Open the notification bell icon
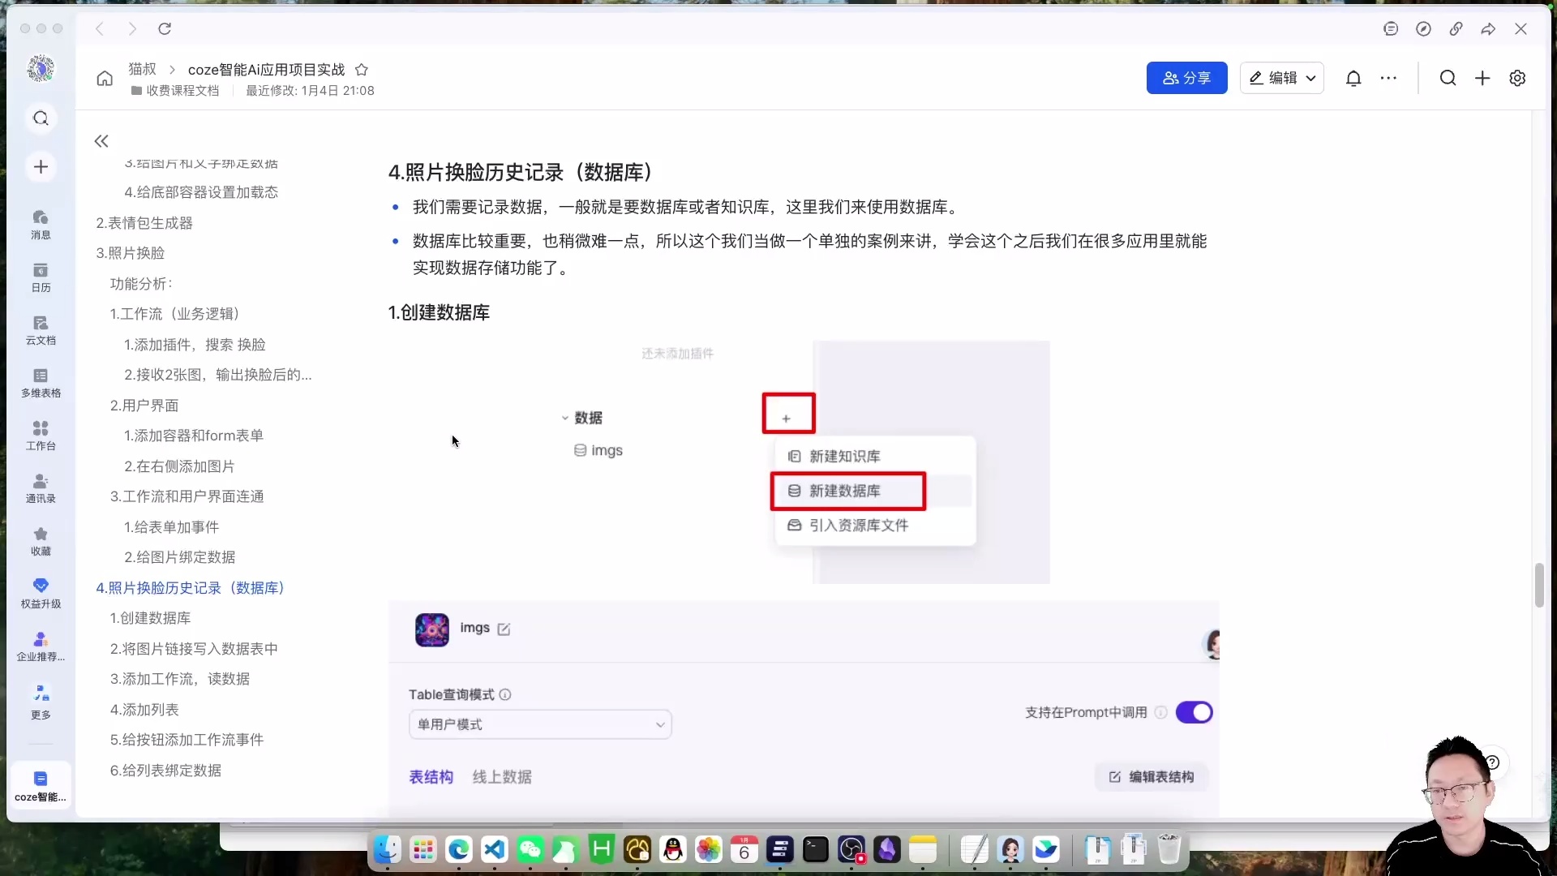1557x876 pixels. point(1353,78)
